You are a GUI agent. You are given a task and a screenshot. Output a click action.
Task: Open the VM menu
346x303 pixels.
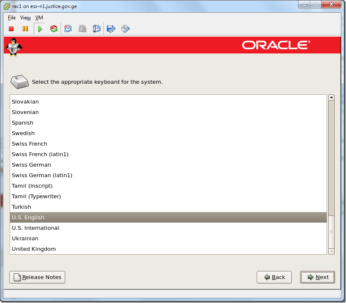coord(39,18)
